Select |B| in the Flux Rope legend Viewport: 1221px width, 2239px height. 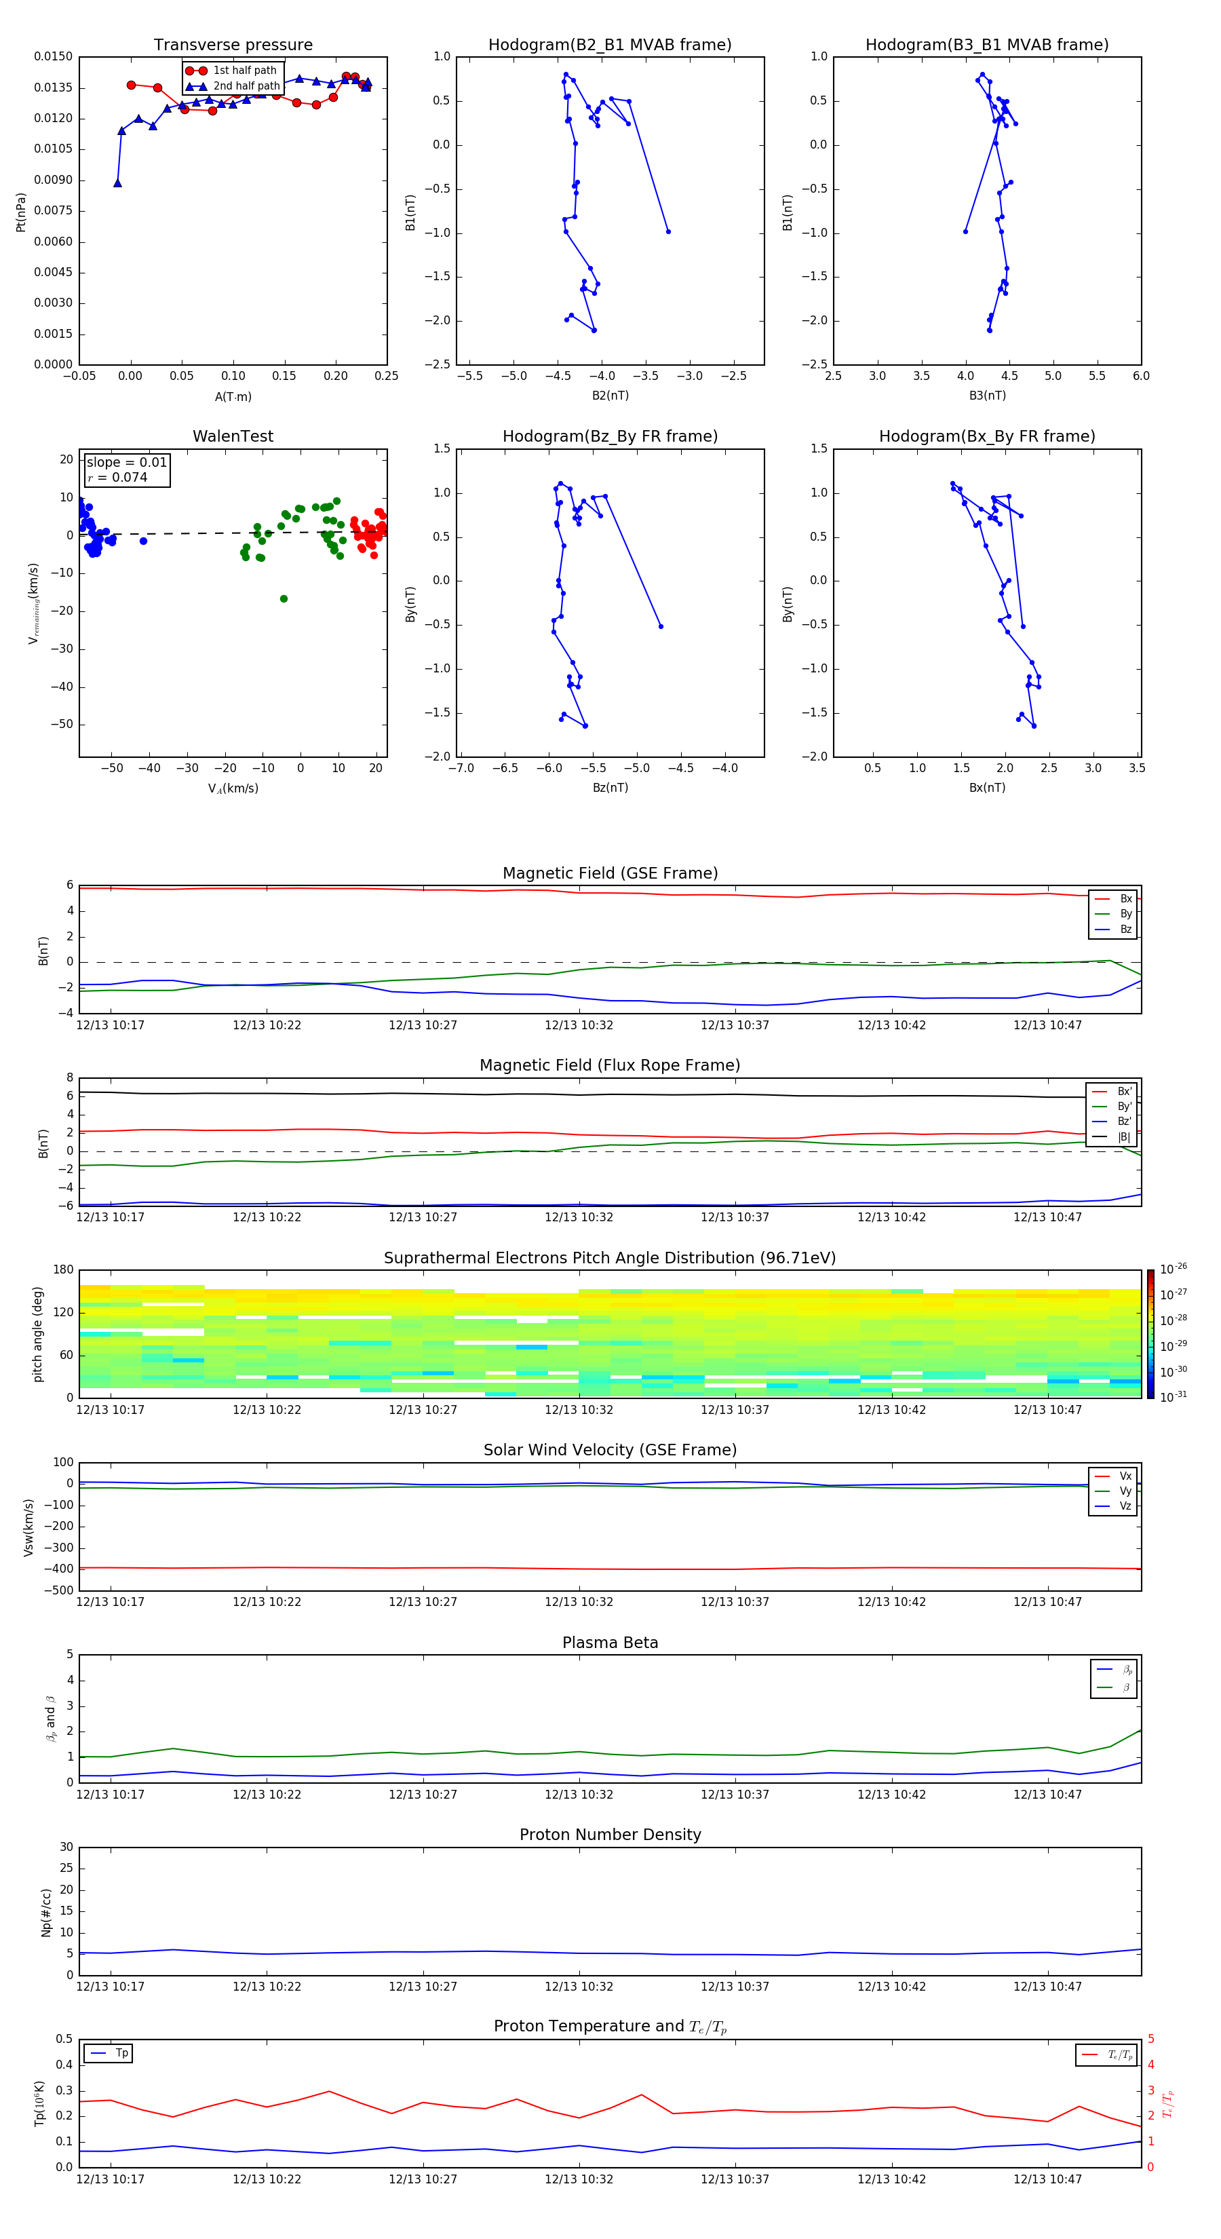coord(1112,1137)
